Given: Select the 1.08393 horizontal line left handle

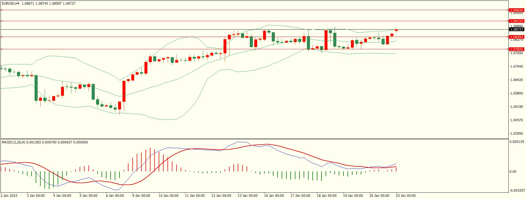Looking at the screenshot, I should (x=1, y=37).
